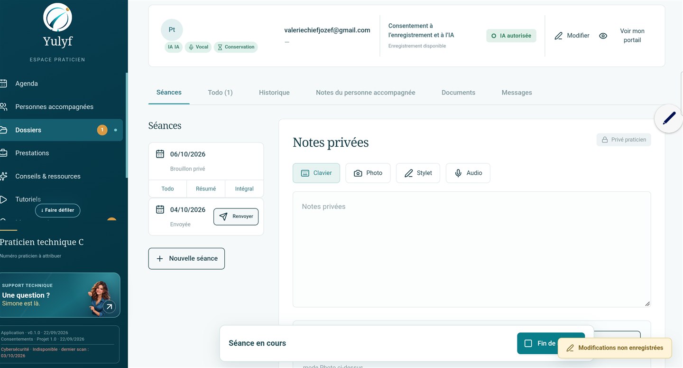Click the Yulyf logo icon
This screenshot has width=683, height=368.
coord(57,17)
